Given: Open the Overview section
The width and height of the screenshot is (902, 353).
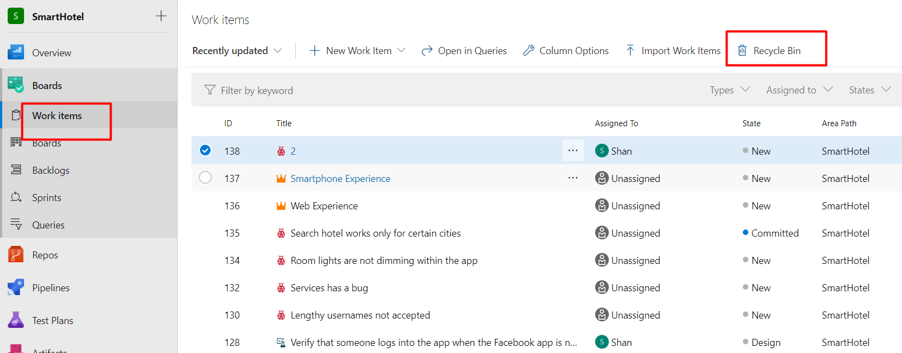Looking at the screenshot, I should (x=51, y=53).
